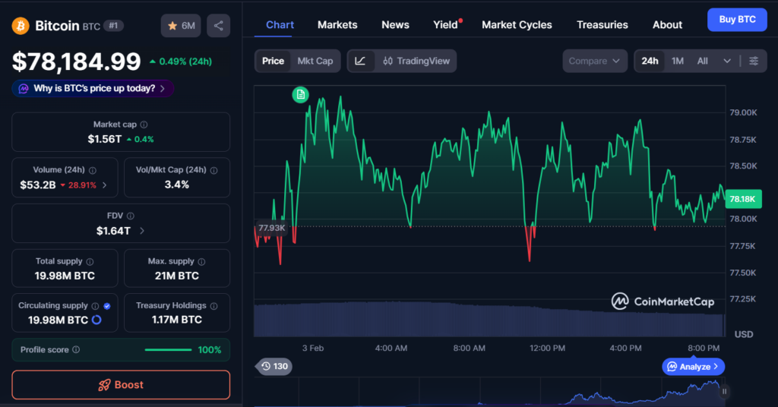Click the Buy BTC button

point(736,20)
